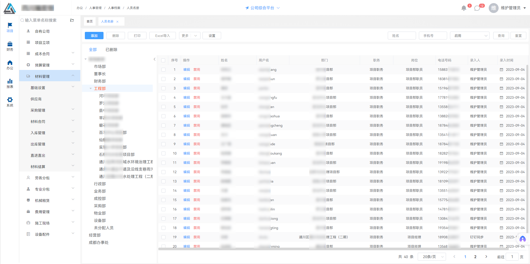Click the Excel导入 button
Viewport: 530px width, 264px height.
pyautogui.click(x=163, y=36)
